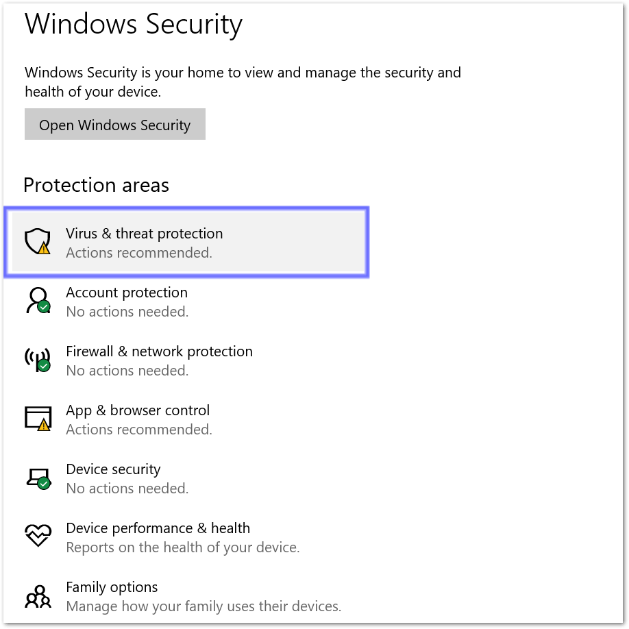Click 'No actions needed.' under Firewall & network

127,371
